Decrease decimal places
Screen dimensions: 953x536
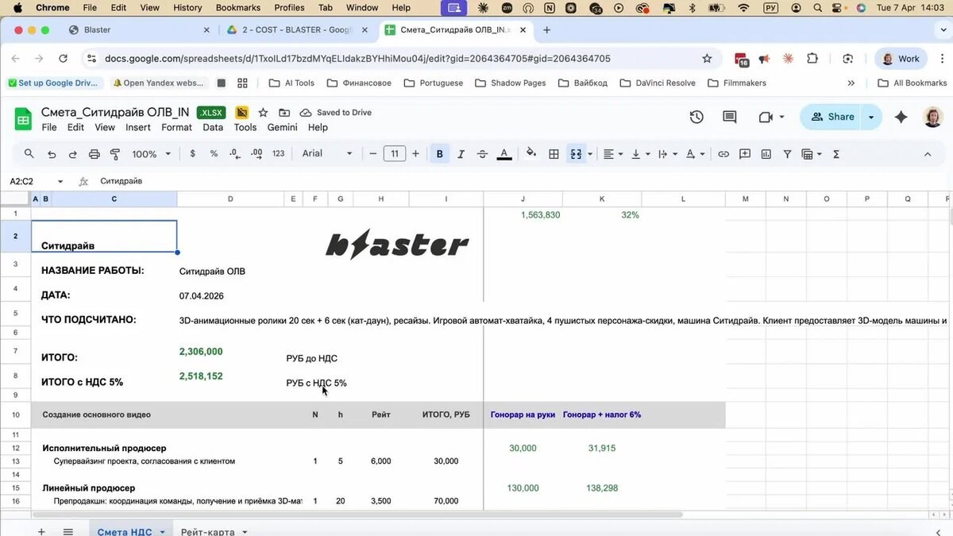(x=234, y=154)
